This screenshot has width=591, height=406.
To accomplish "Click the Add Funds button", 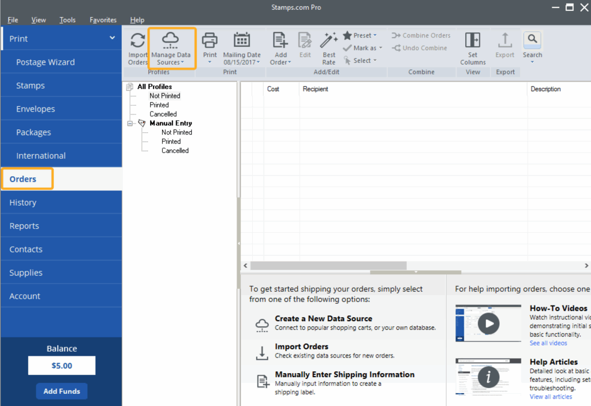I will (x=62, y=391).
